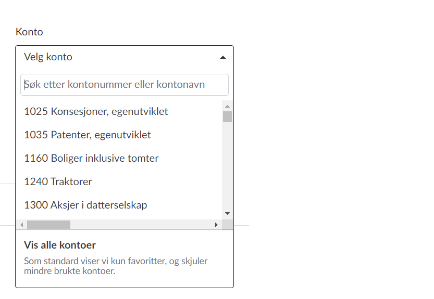Screen dimensions: 434x299
Task: Focus the account number search field
Action: pyautogui.click(x=124, y=84)
